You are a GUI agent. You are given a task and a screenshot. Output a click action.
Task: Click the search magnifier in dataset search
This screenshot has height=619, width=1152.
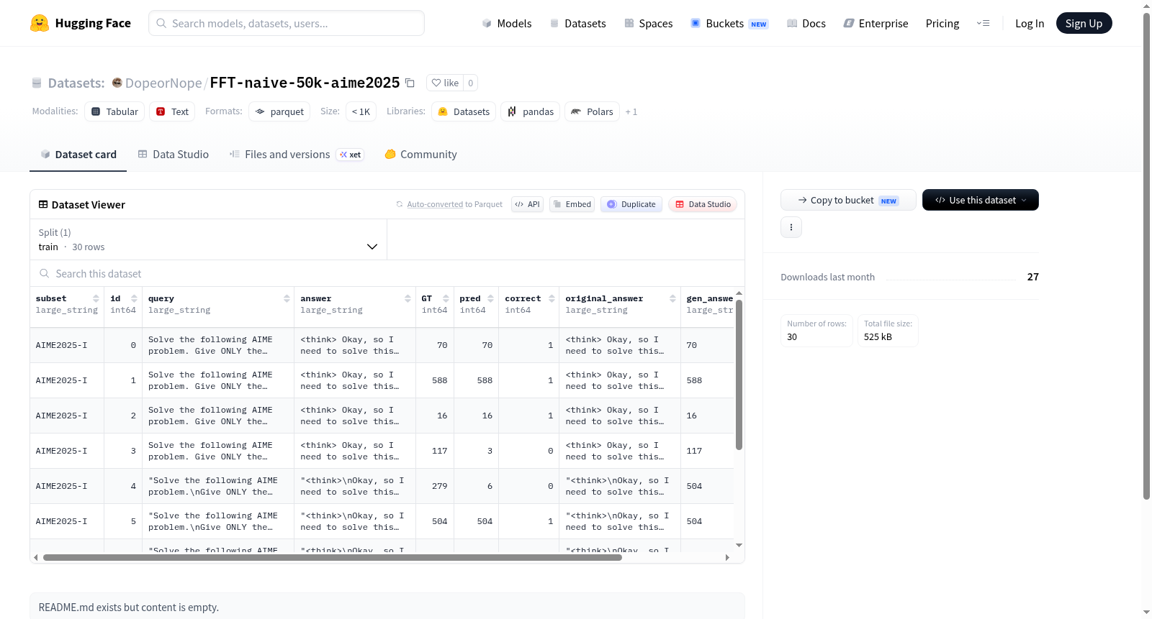(45, 273)
